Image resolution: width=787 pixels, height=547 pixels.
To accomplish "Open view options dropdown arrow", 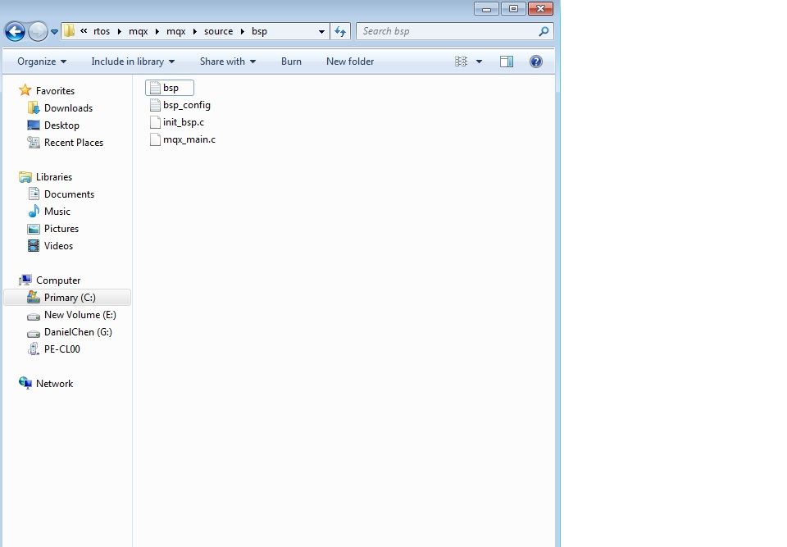I will click(x=479, y=62).
